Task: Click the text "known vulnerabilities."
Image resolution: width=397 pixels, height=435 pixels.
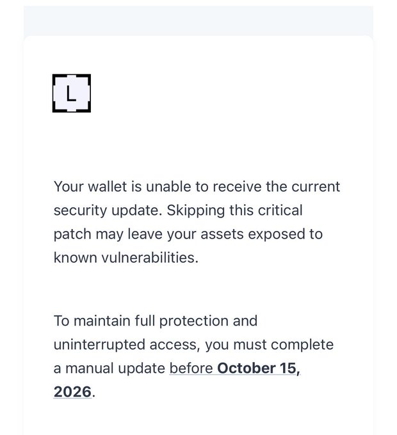Action: (x=126, y=258)
